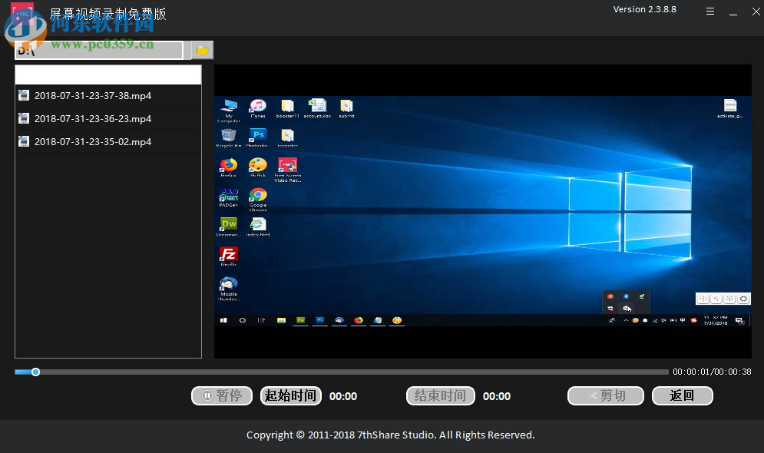Minimize the screen recorder window
This screenshot has height=453, width=764.
[733, 12]
